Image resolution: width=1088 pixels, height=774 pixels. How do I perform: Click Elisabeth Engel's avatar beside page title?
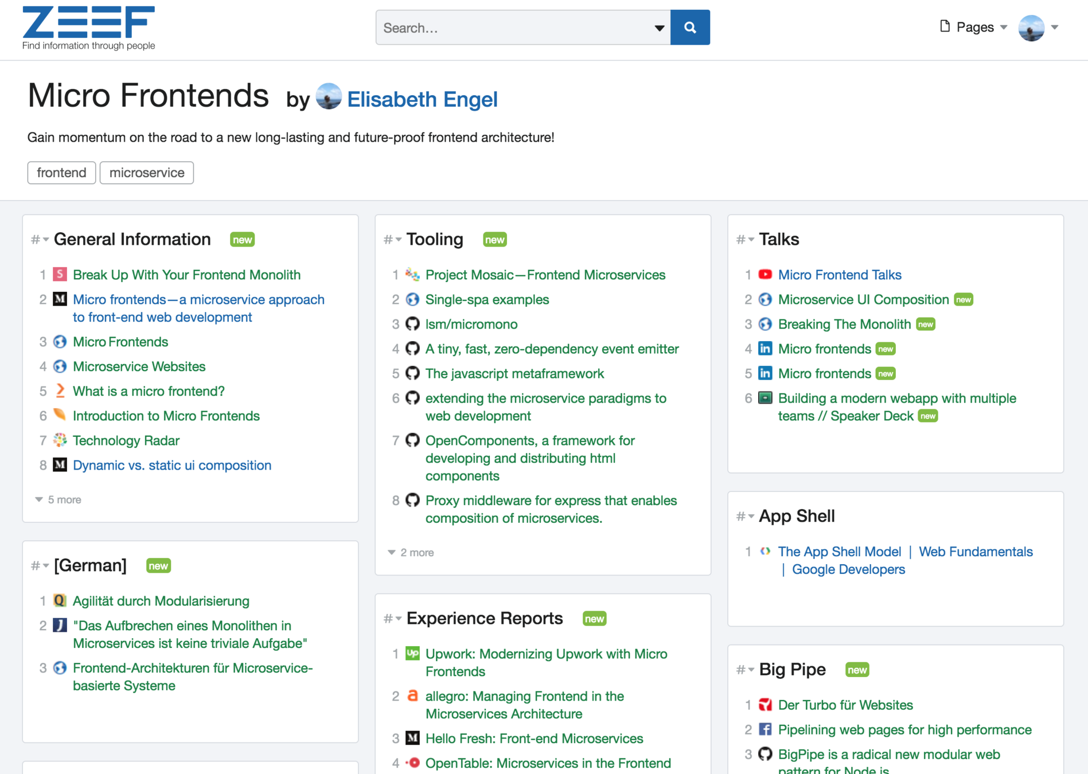329,96
